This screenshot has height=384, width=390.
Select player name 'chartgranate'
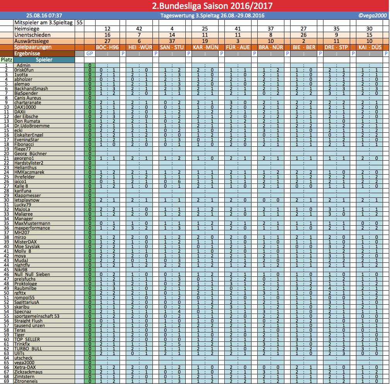pyautogui.click(x=27, y=103)
